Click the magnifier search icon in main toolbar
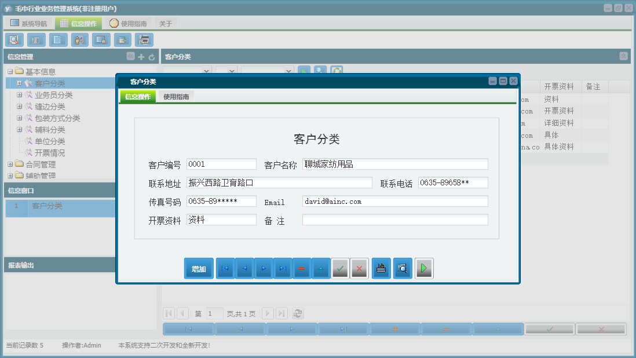636x358 pixels. point(14,40)
